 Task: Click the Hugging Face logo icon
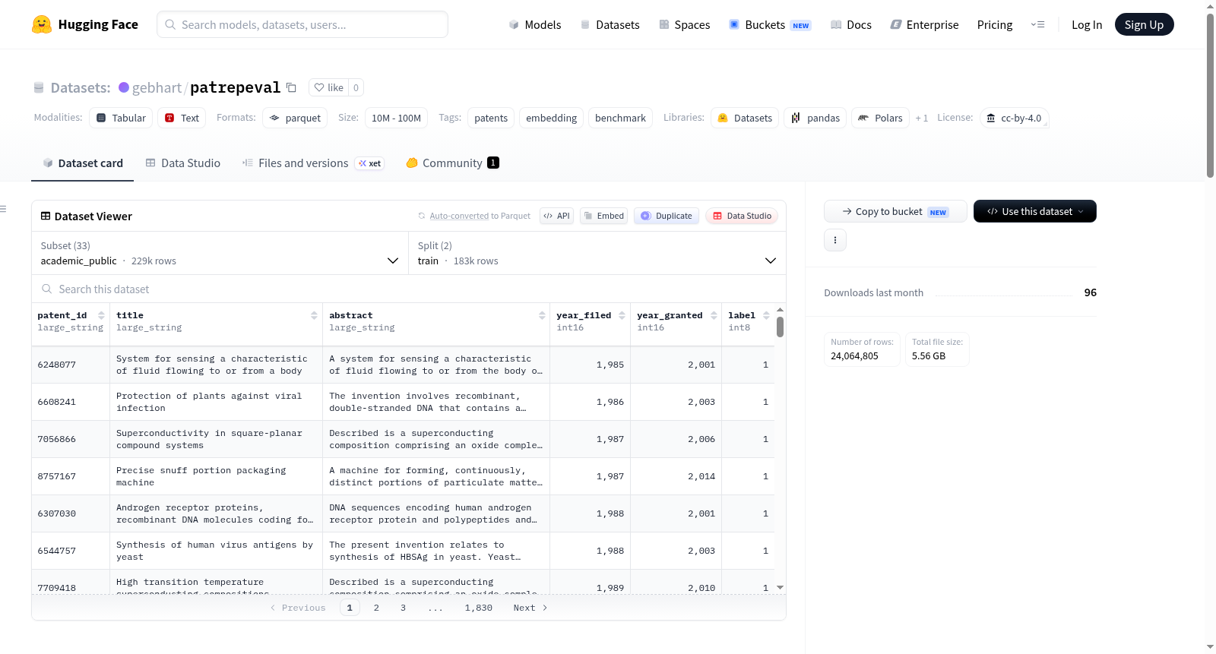click(x=42, y=24)
